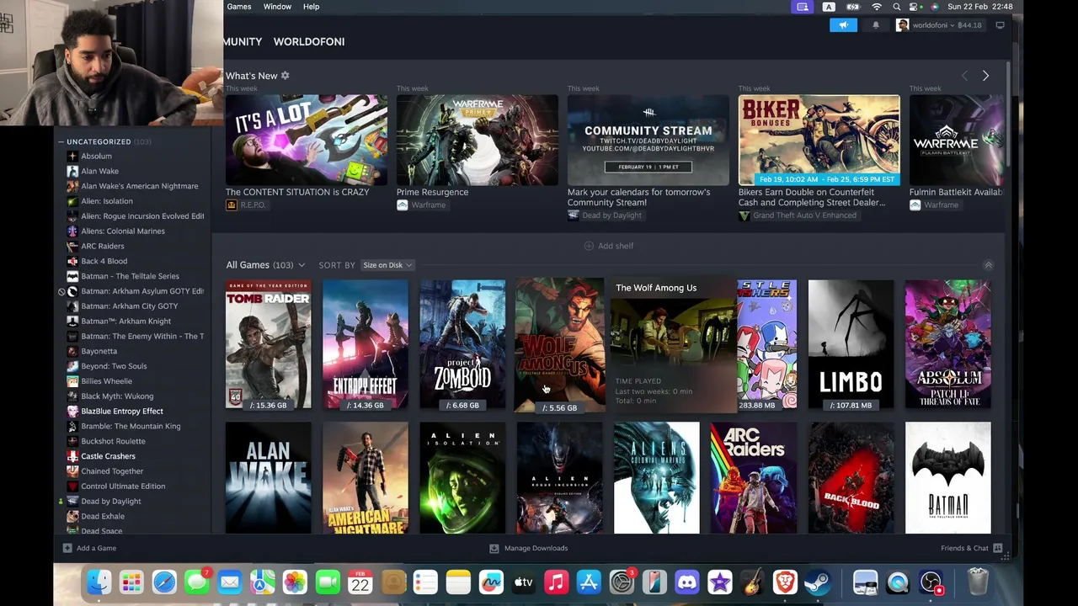1078x606 pixels.
Task: Select Alan Wake in the library list
Action: point(99,171)
